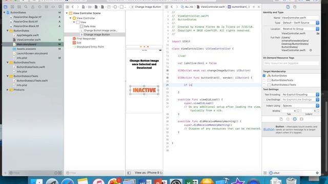Viewport: 328px width, 184px height.
Task: Click Change Image Button in storyboard jump bar
Action: coord(148,7)
